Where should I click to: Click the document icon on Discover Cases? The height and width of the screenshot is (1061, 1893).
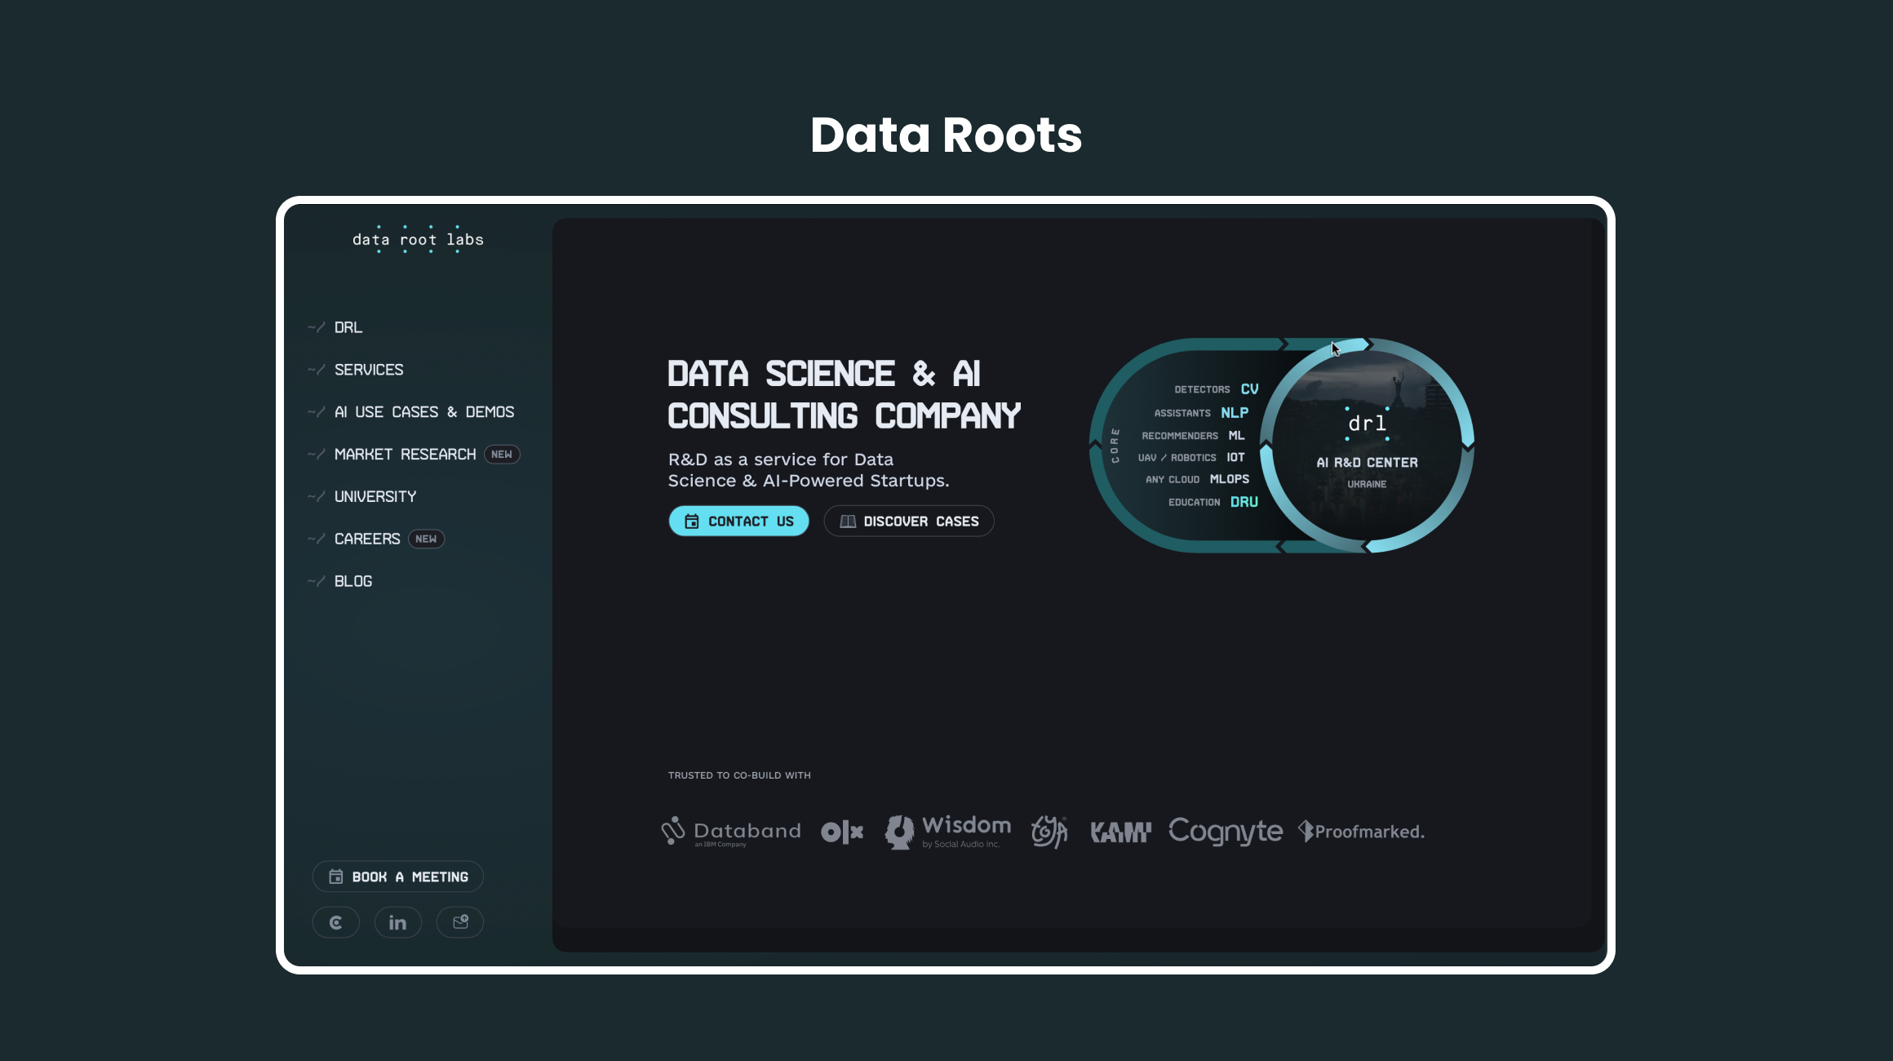(x=848, y=520)
